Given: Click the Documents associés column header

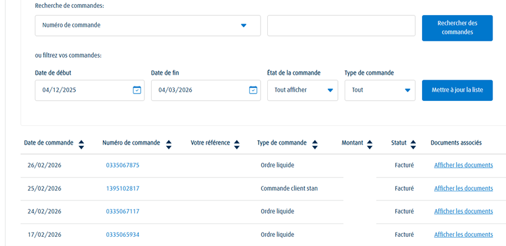Looking at the screenshot, I should click(x=456, y=143).
